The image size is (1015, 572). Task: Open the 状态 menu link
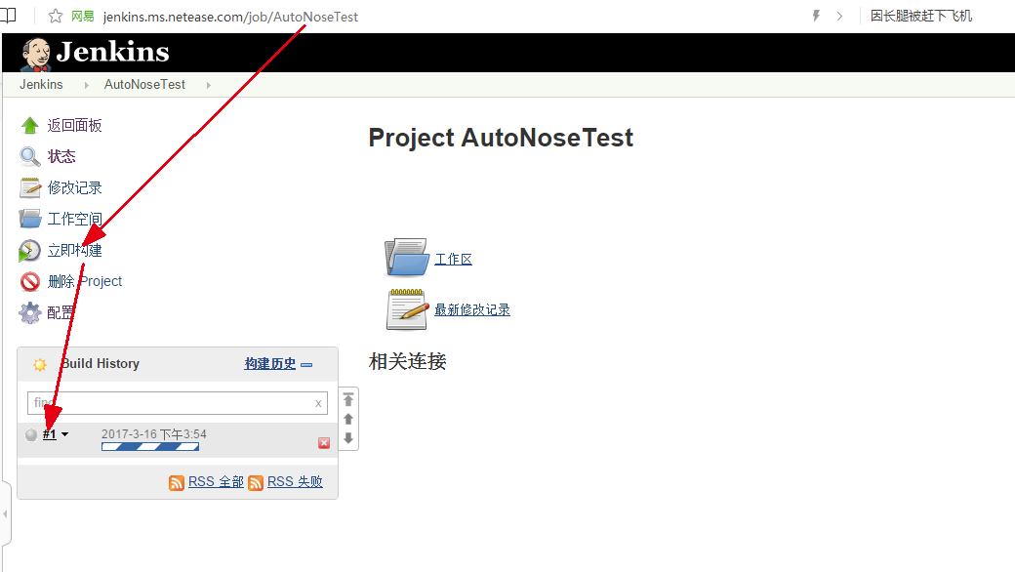(61, 156)
